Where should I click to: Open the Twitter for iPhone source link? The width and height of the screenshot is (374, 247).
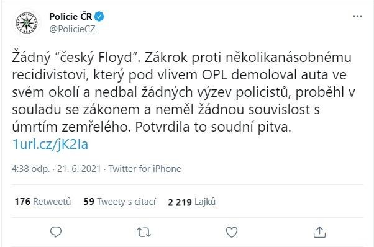[145, 169]
